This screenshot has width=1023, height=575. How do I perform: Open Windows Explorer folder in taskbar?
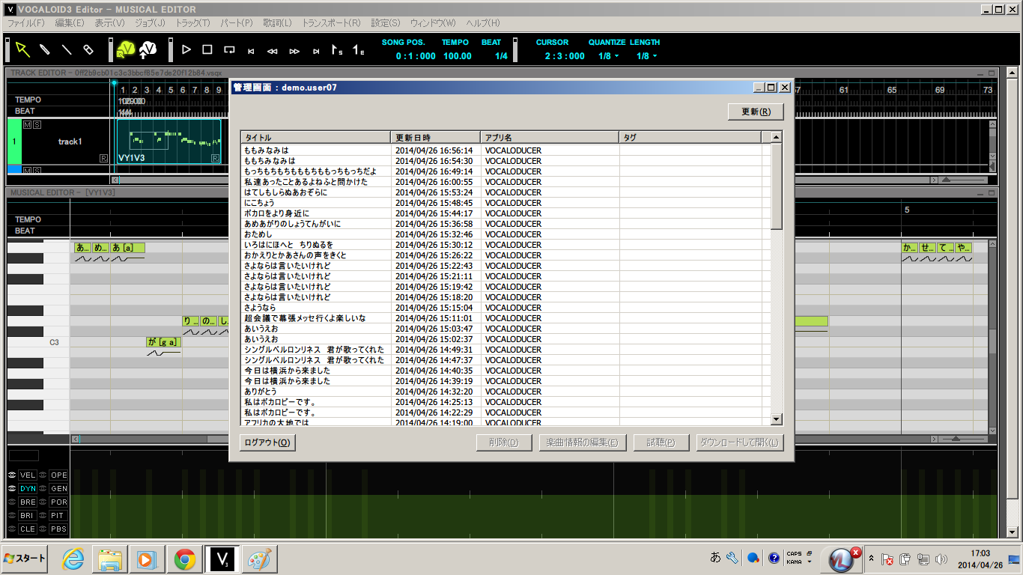click(x=109, y=559)
